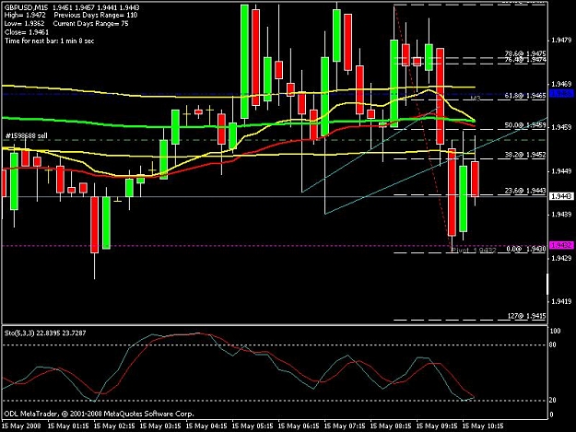Select the 1.9429 price axis value
576x432 pixels.
coord(561,259)
